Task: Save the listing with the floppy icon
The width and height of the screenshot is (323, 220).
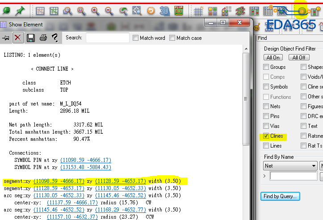Action: pyautogui.click(x=31, y=38)
